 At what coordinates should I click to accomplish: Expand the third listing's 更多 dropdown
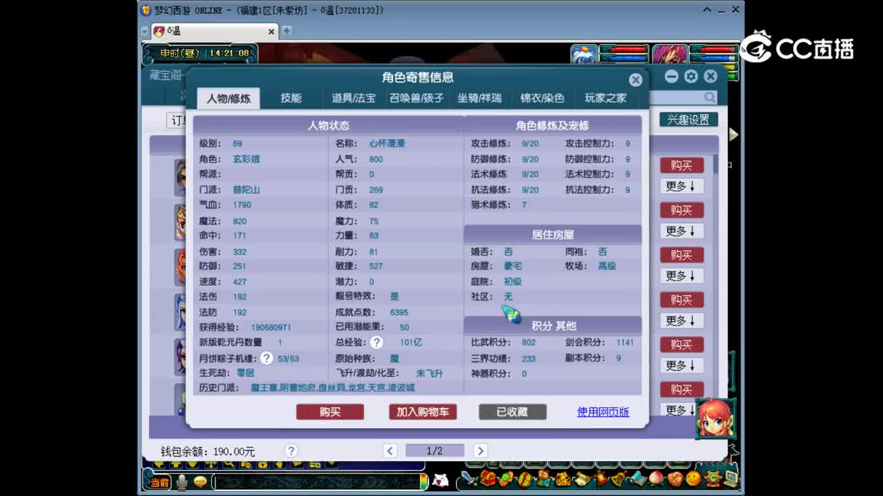(x=682, y=276)
